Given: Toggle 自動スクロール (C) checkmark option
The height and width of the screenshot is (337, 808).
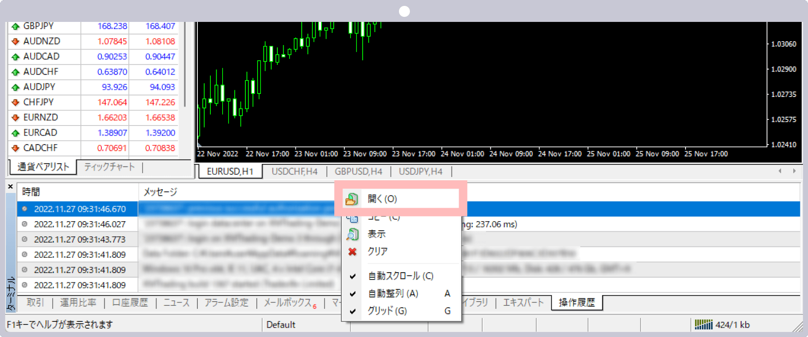Looking at the screenshot, I should coord(401,276).
